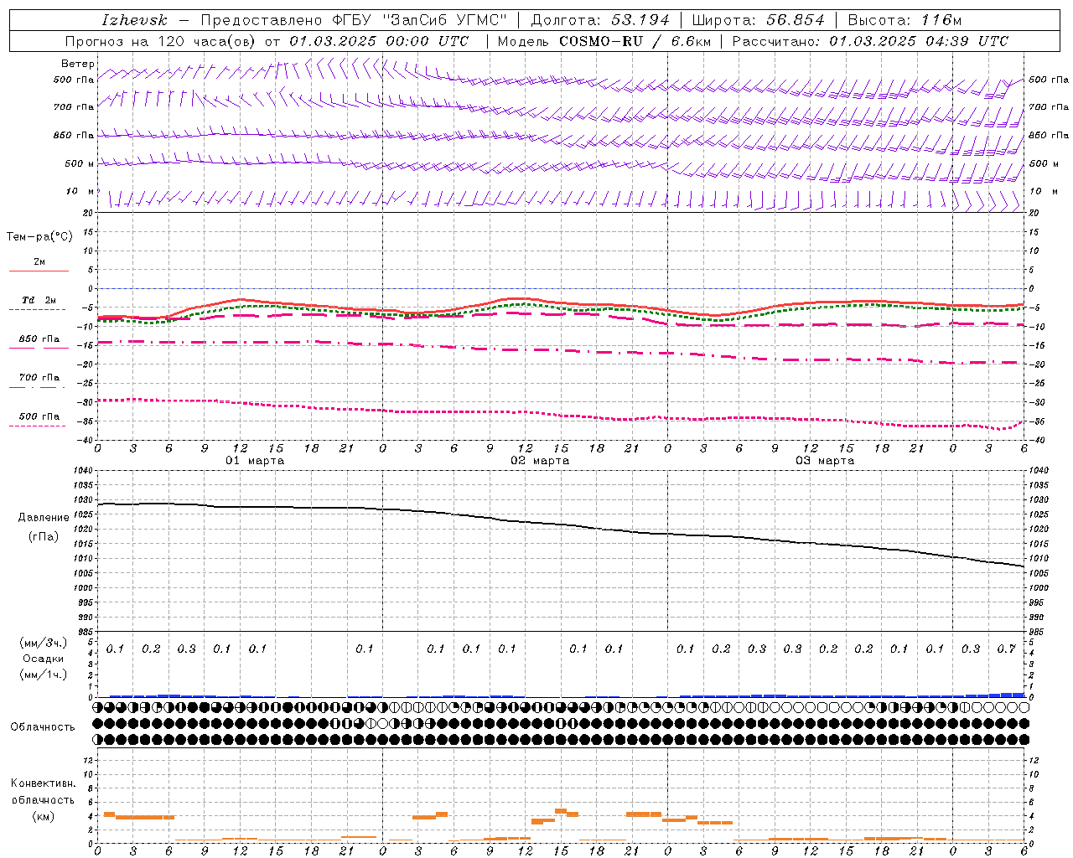
Task: Click the Тем-ра(°C) axis title
Action: pyautogui.click(x=39, y=237)
